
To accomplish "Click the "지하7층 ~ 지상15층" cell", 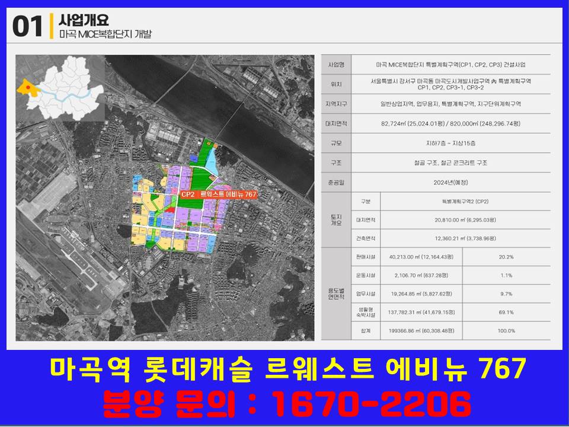I will pos(450,143).
